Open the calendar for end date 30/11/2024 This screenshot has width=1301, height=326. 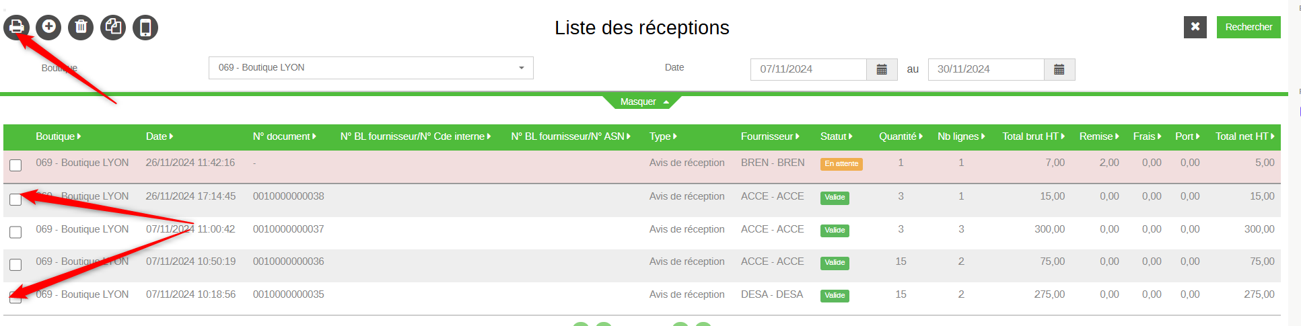click(x=1059, y=69)
